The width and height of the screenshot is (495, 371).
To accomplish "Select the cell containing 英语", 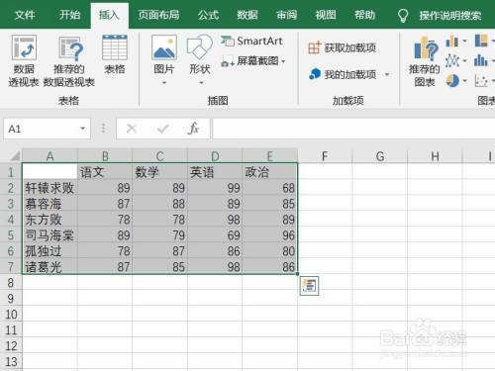I will tap(215, 172).
